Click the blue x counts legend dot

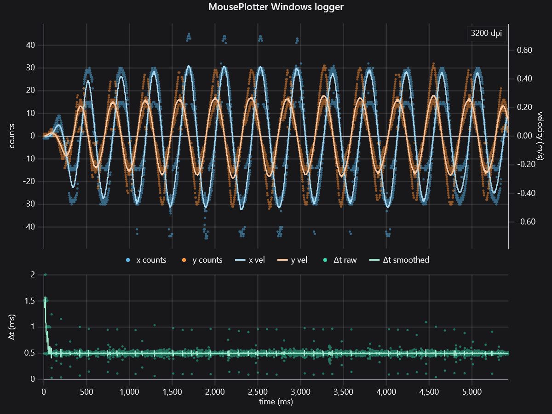pos(129,260)
